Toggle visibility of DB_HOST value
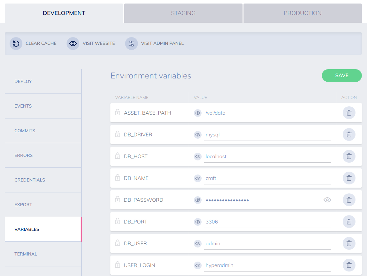The width and height of the screenshot is (367, 276). (198, 157)
